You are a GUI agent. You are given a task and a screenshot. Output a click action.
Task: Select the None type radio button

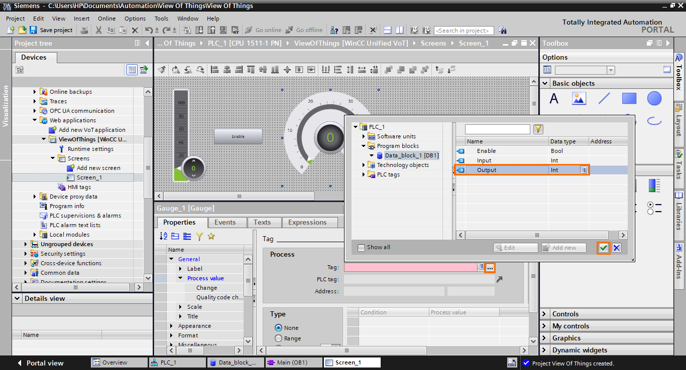278,327
